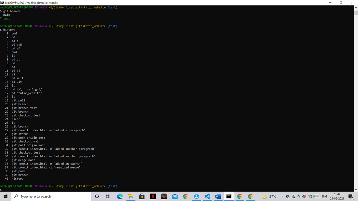Launch Netflix from the taskbar
The height and width of the screenshot is (201, 358).
coord(153,196)
